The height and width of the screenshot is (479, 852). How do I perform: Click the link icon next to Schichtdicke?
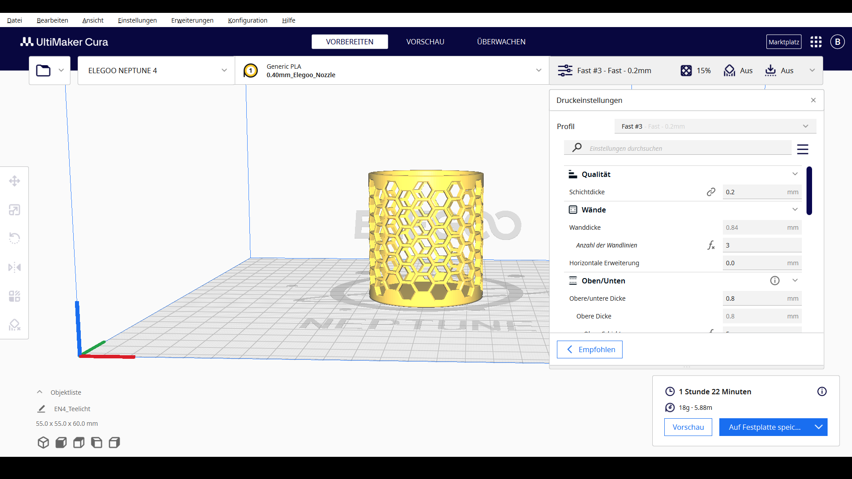[711, 192]
